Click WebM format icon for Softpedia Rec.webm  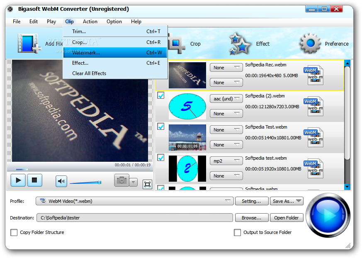click(x=314, y=75)
